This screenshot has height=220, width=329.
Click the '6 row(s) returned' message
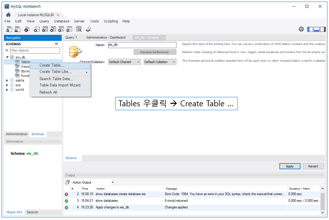[176, 201]
